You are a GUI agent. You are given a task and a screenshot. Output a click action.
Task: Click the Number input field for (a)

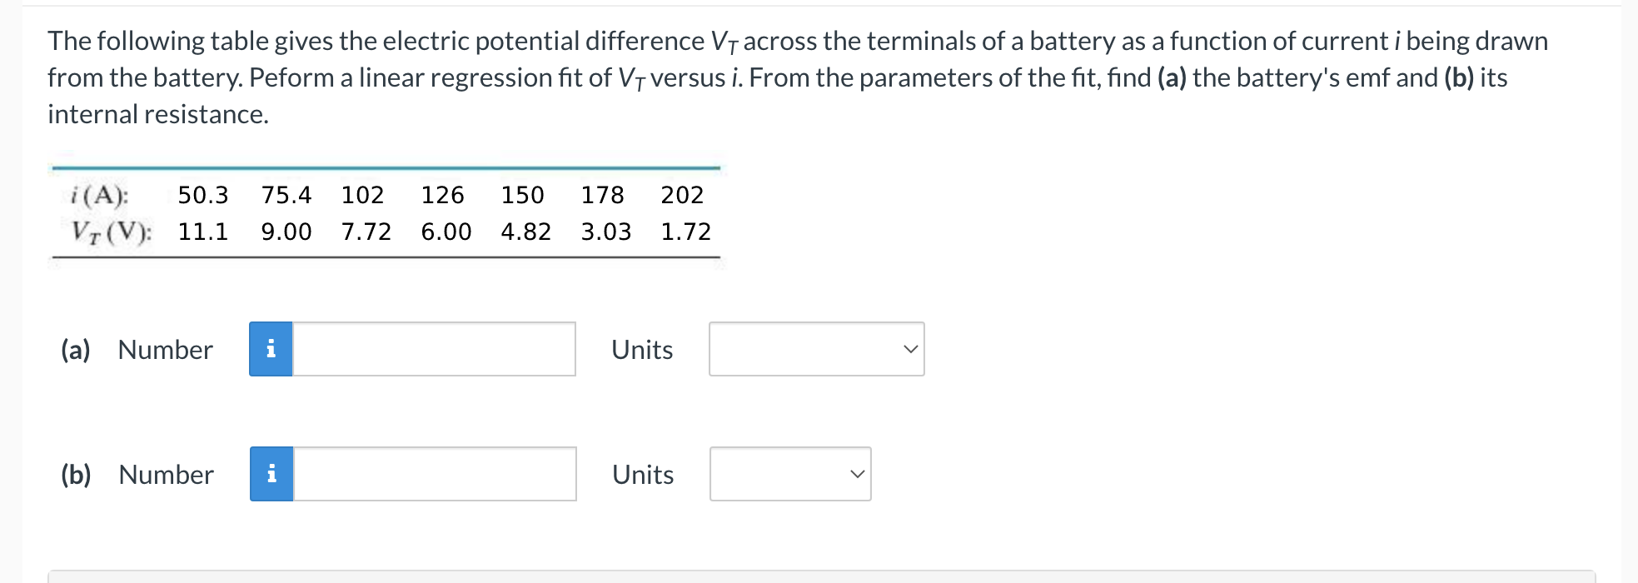point(434,349)
